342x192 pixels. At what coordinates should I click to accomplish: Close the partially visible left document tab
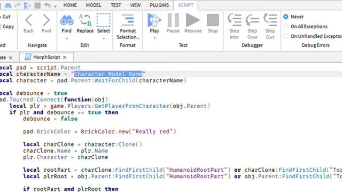(x=11, y=58)
